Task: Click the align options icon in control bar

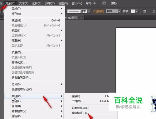Action: (153, 11)
